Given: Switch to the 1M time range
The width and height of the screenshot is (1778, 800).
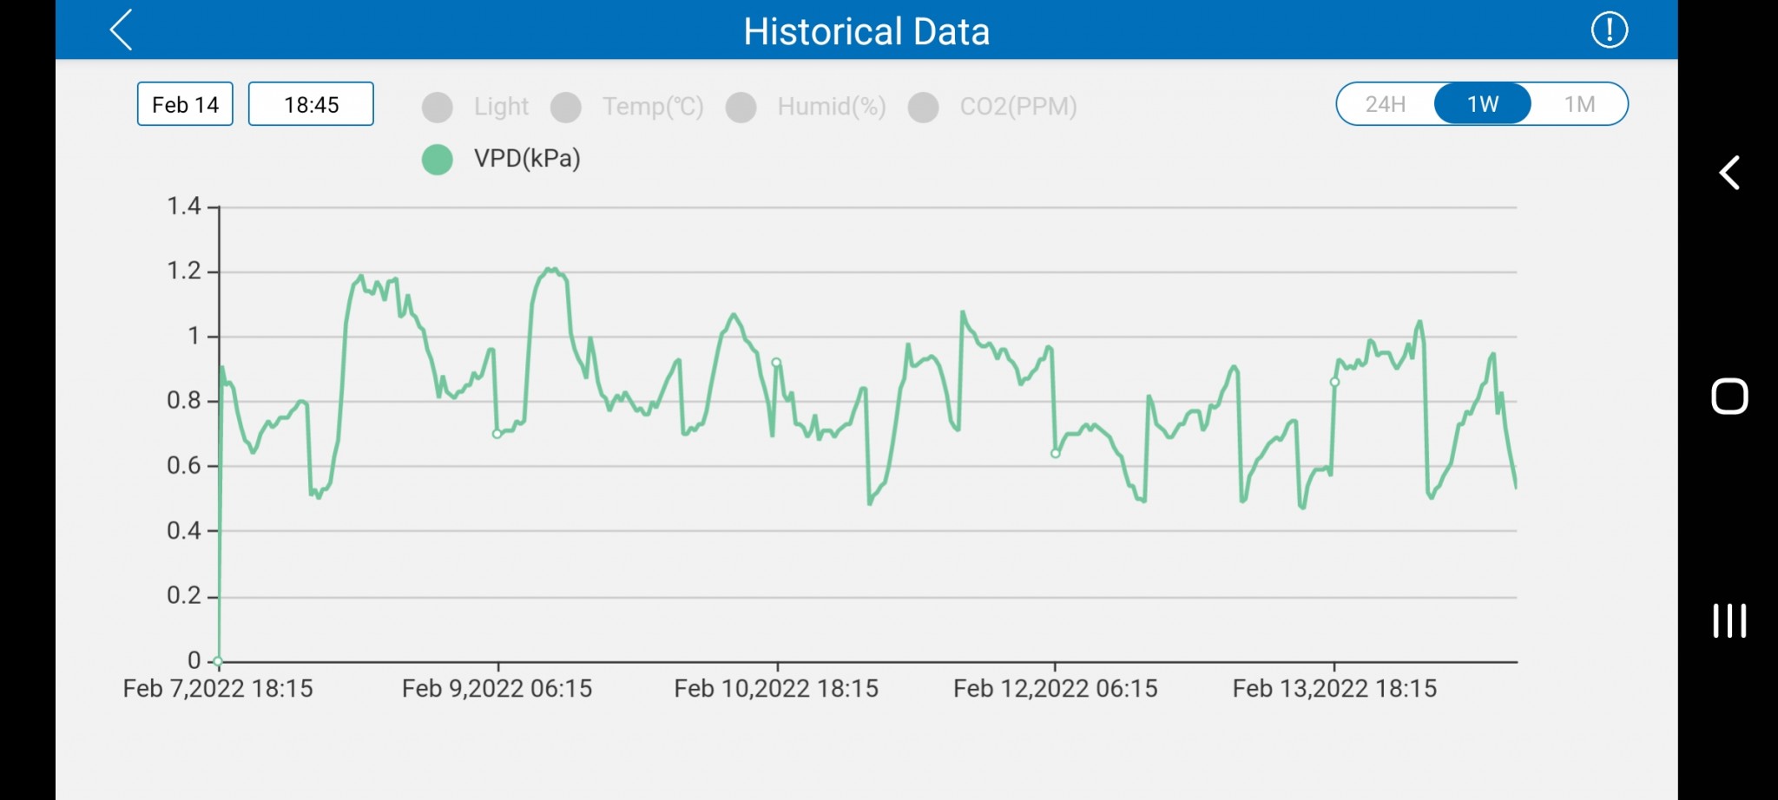Looking at the screenshot, I should tap(1579, 104).
